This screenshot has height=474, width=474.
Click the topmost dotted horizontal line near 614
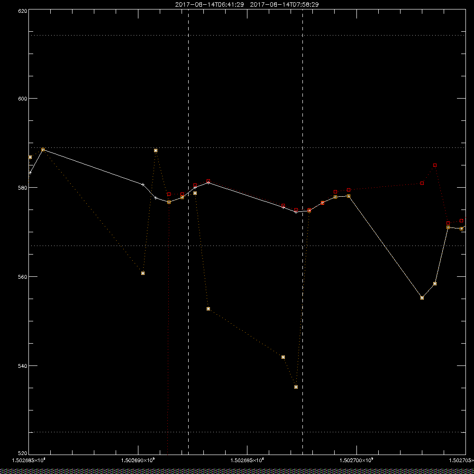[x=247, y=35]
